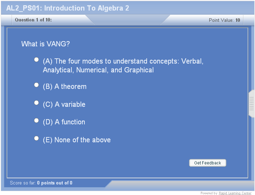The height and width of the screenshot is (195, 255).
Task: Open the Rapid Learning Center link
Action: [235, 193]
